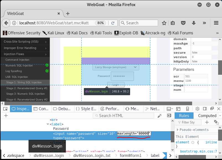Close the WebGoat tab

59,14
